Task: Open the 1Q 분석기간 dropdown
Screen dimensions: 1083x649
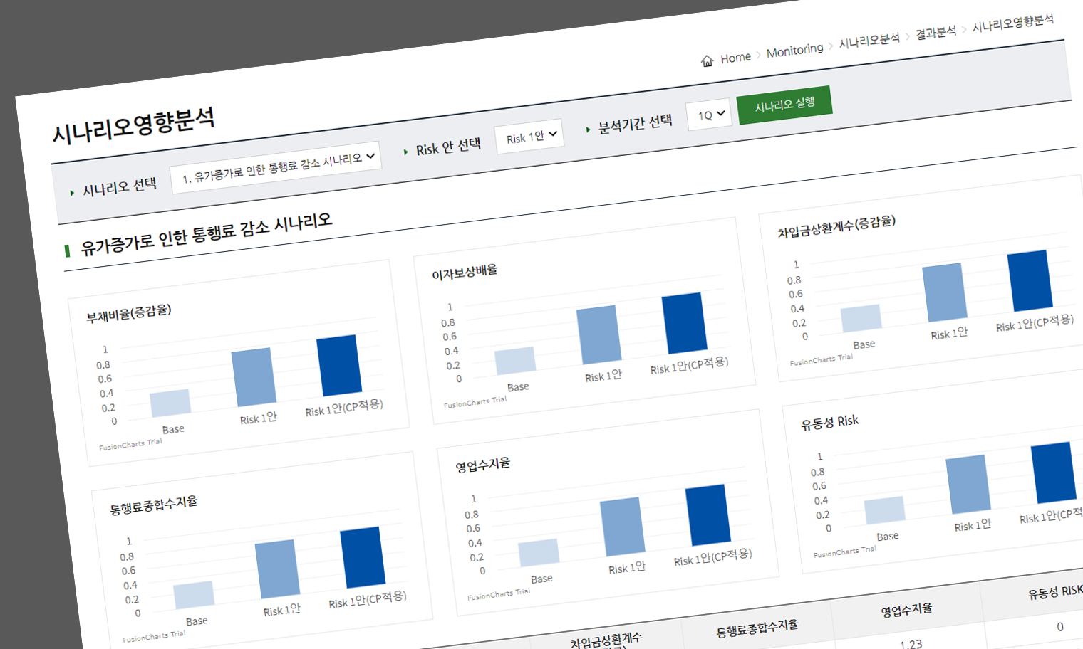Action: click(710, 114)
